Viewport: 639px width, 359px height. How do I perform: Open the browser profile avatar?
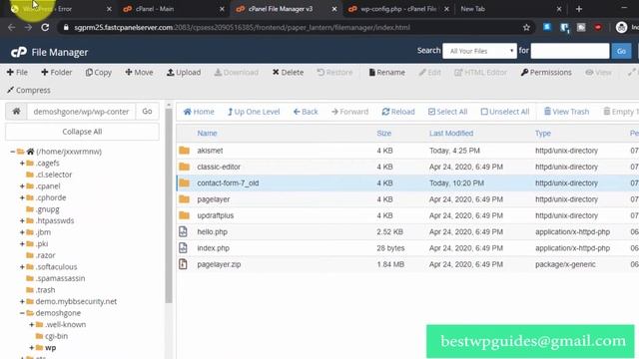(x=621, y=27)
